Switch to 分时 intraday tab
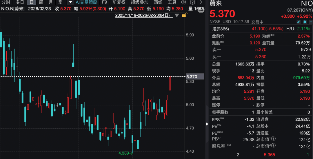Screen dimensions: 313x159 pos(6,2)
